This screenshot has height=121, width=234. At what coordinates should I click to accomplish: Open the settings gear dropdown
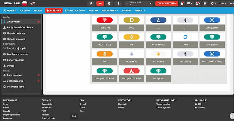[213, 3]
